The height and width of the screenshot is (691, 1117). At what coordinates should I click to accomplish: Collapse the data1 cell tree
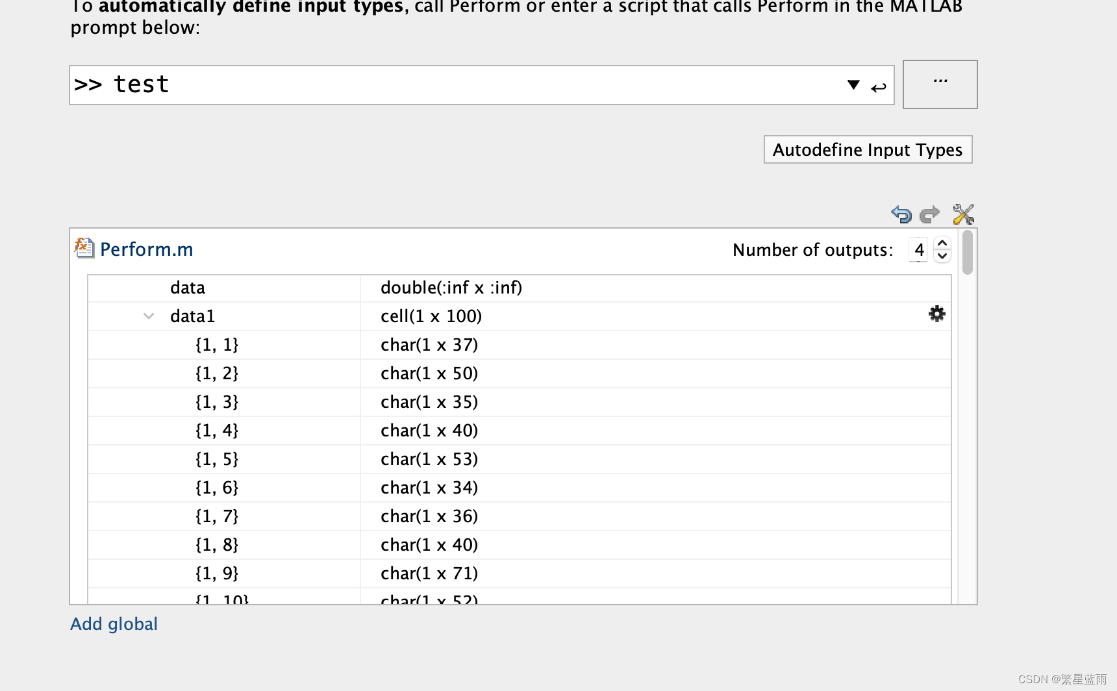point(149,316)
